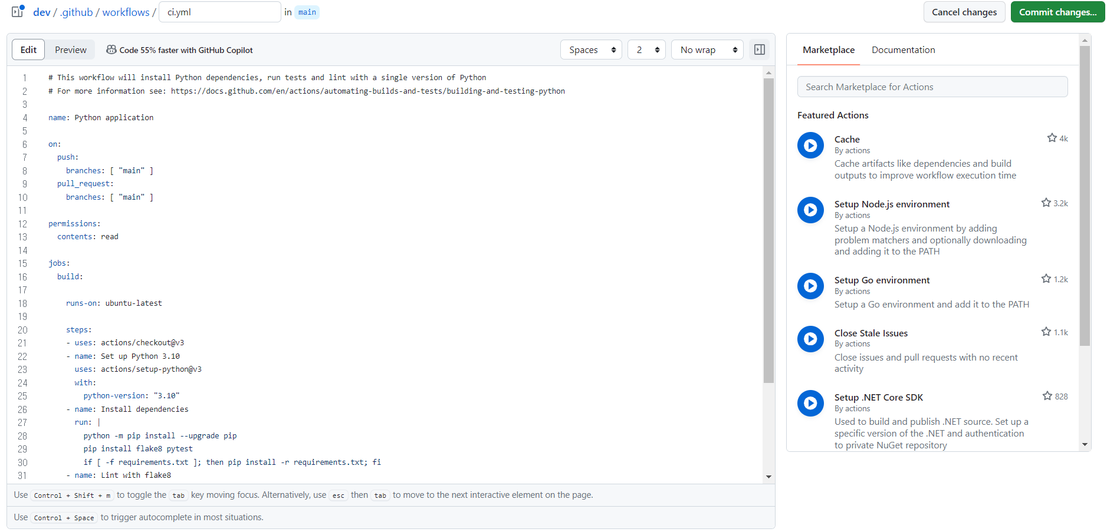Click the 'contents: read' code line

pos(88,237)
